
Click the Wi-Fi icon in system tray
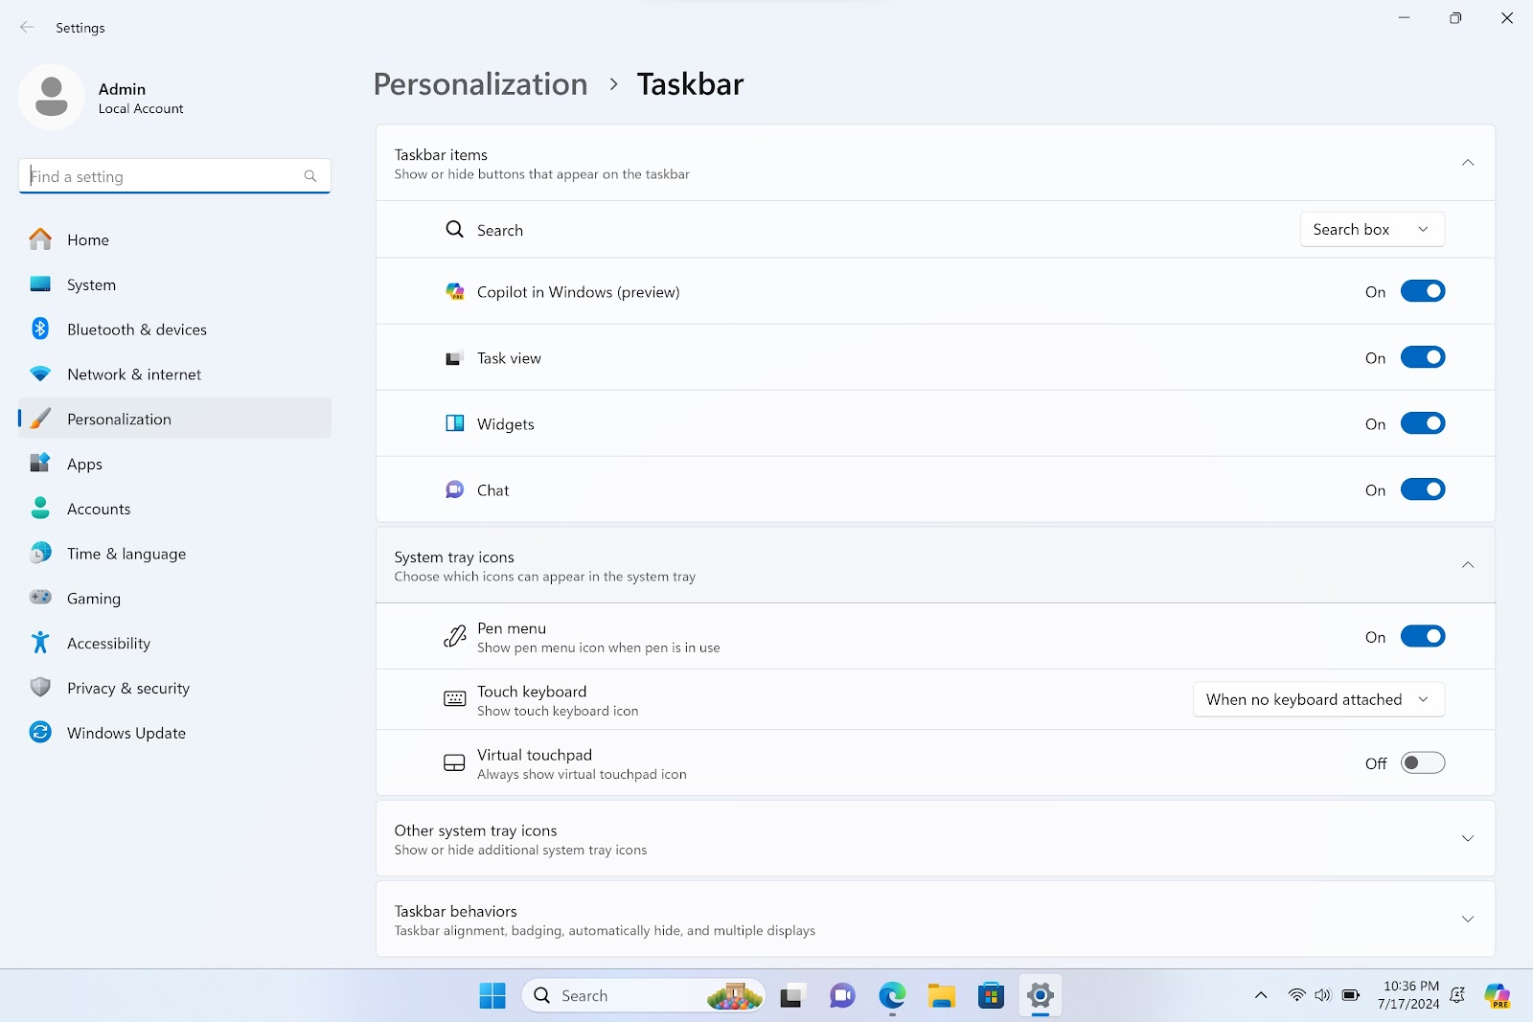pos(1296,996)
